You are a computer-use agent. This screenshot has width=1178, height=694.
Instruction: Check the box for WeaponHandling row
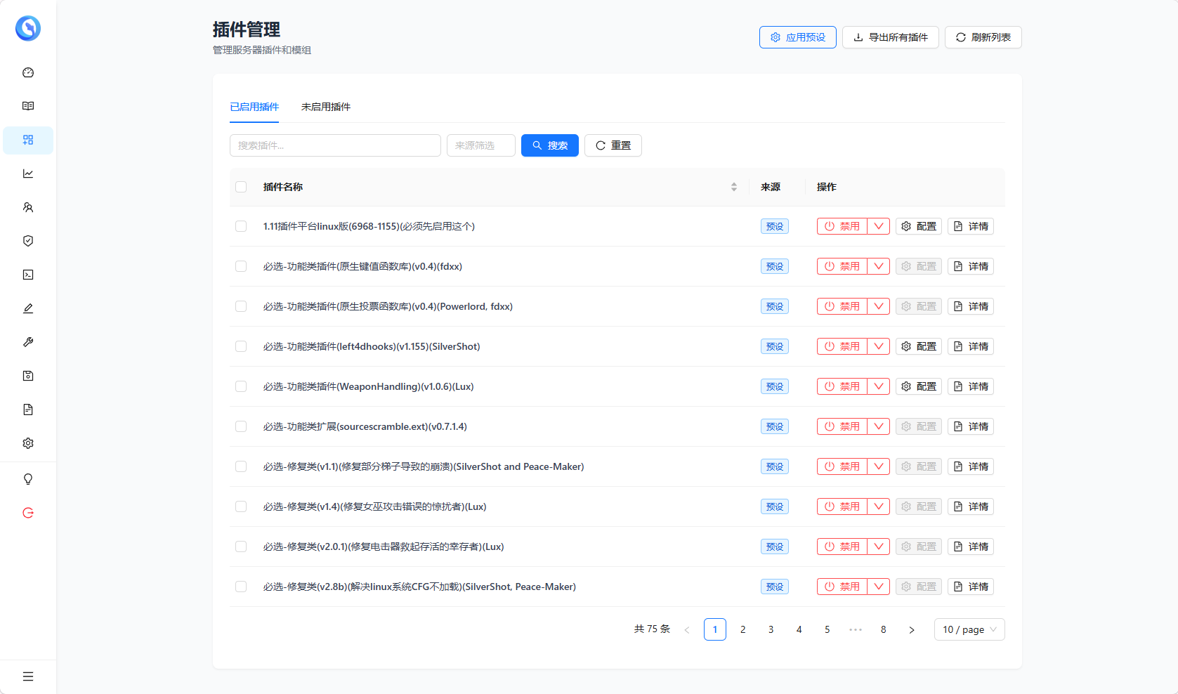241,386
